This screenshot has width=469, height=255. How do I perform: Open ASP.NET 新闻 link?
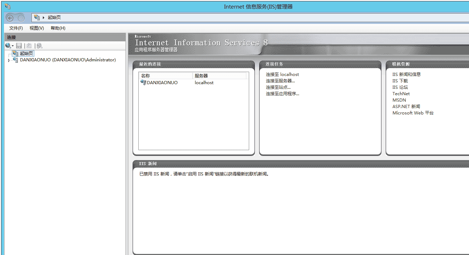406,107
